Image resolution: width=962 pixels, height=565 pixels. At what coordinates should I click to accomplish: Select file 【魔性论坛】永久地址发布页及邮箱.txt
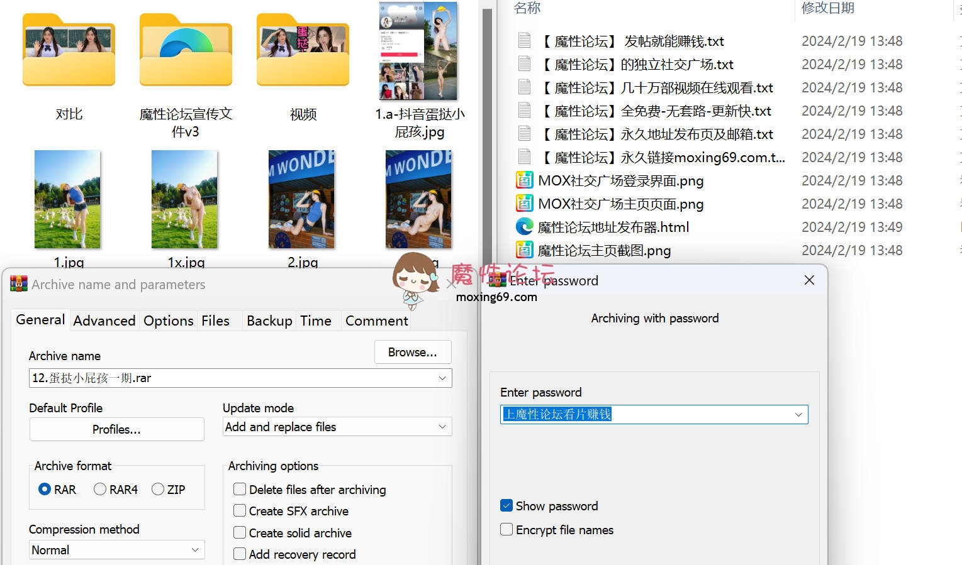[657, 134]
